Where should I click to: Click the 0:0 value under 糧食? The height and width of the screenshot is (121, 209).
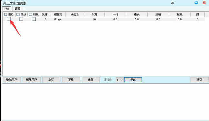[x=137, y=19]
